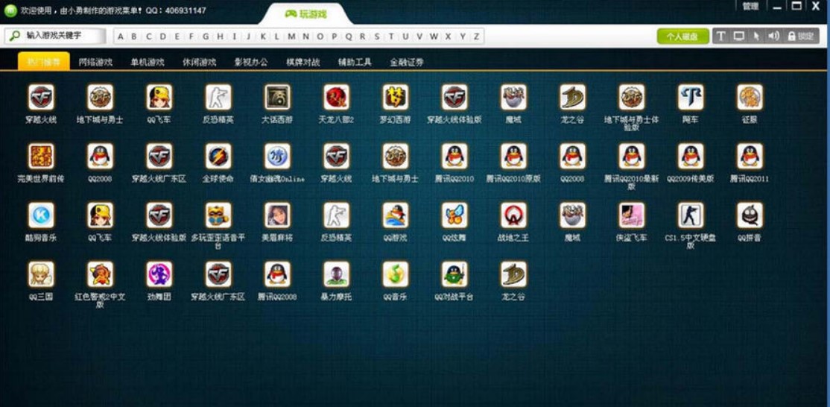Launch the 征服 game icon
The width and height of the screenshot is (830, 407).
tap(750, 98)
